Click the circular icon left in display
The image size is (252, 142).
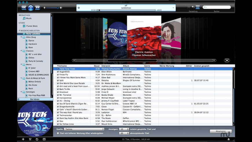[x=79, y=8]
